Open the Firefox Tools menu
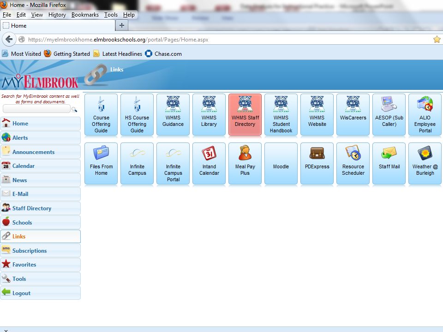 [x=111, y=15]
